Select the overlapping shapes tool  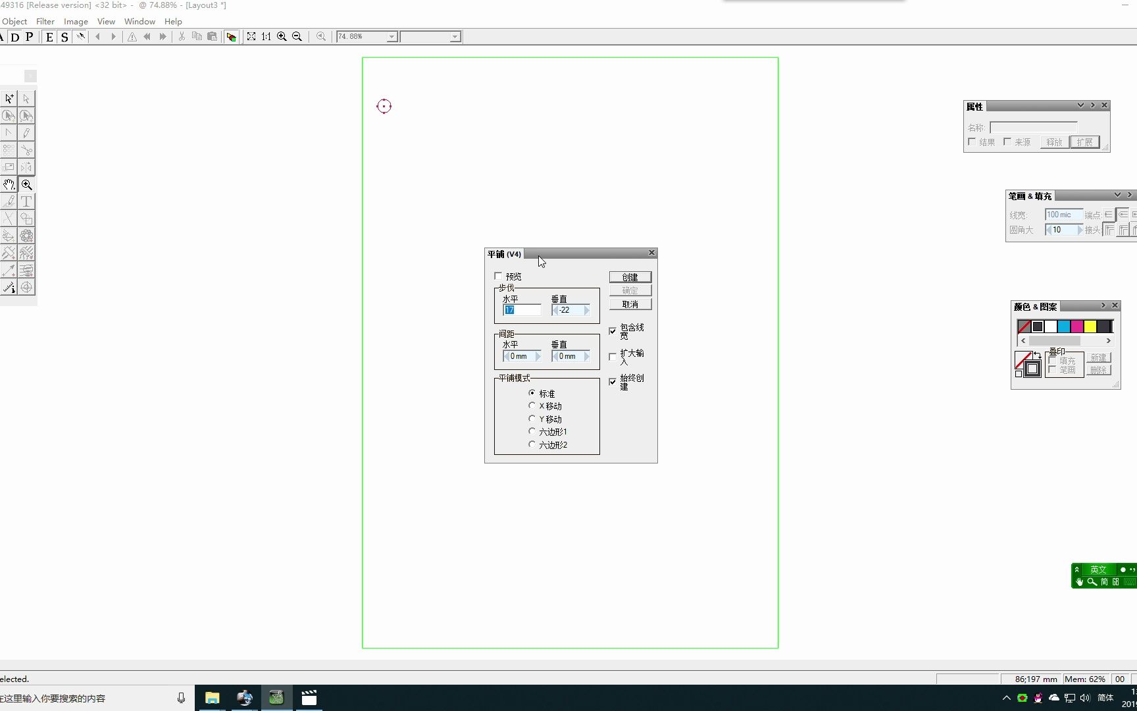tap(26, 219)
